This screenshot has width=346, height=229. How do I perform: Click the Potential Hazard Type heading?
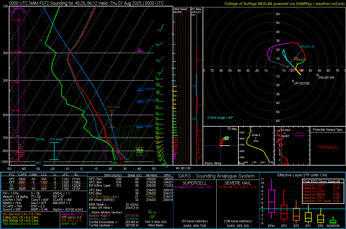click(x=328, y=130)
